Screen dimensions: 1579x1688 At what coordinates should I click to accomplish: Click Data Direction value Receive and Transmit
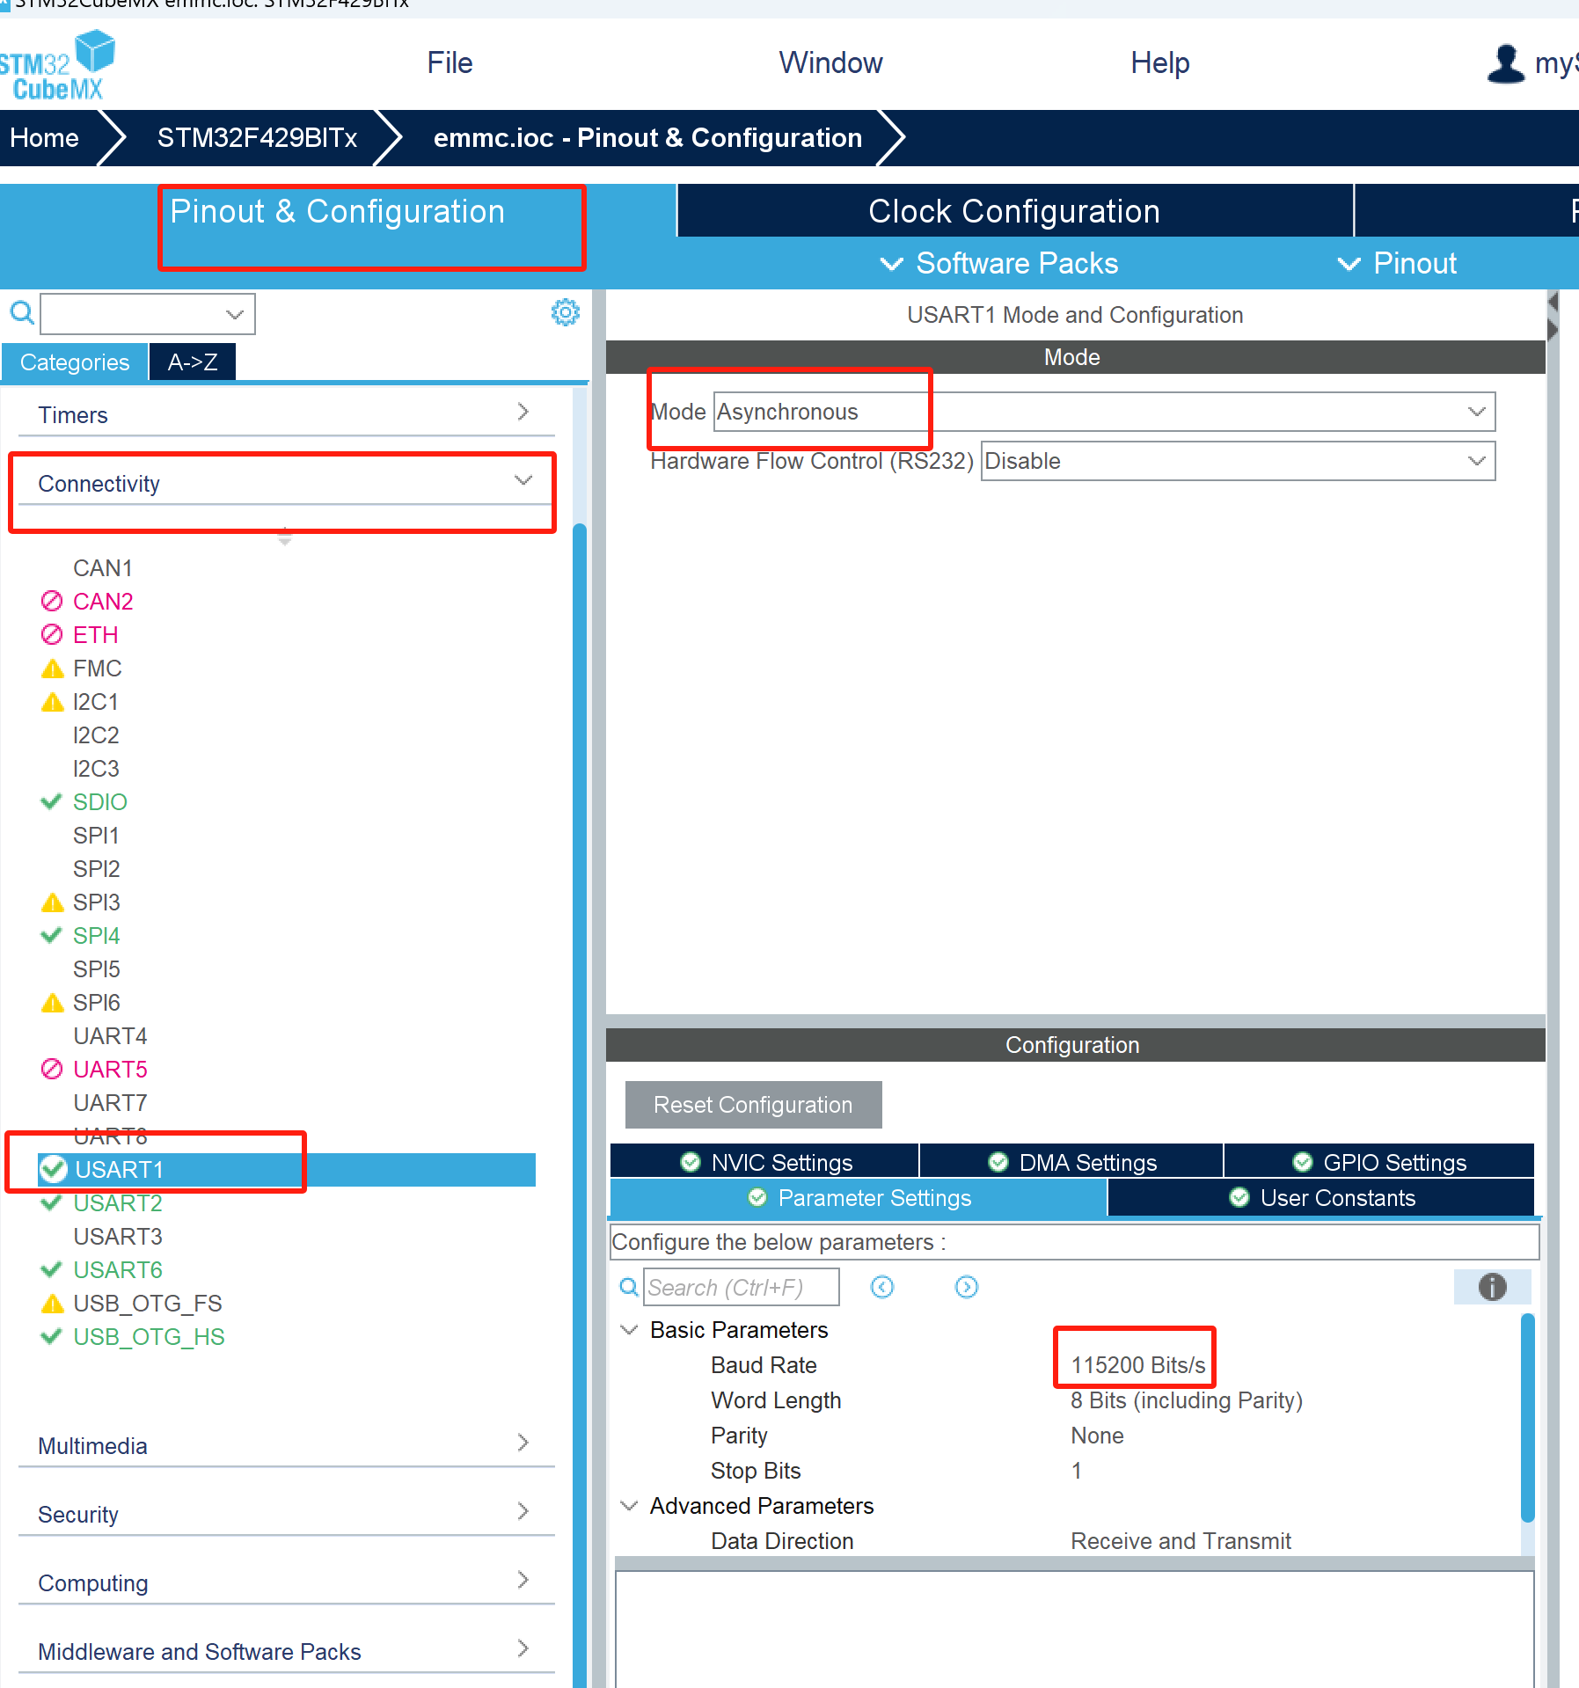pos(1181,1540)
